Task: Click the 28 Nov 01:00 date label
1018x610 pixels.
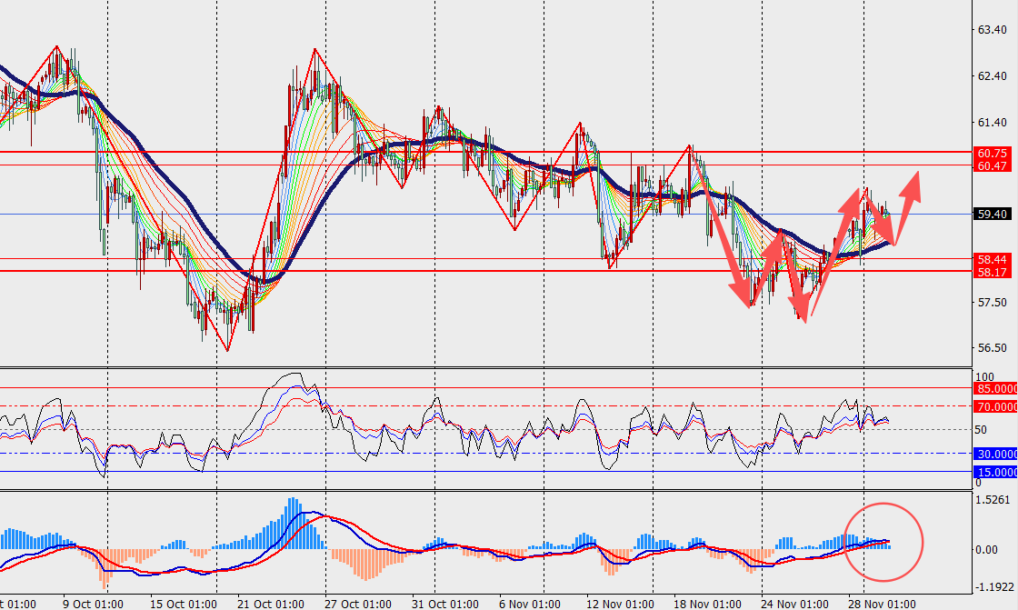Action: [883, 604]
